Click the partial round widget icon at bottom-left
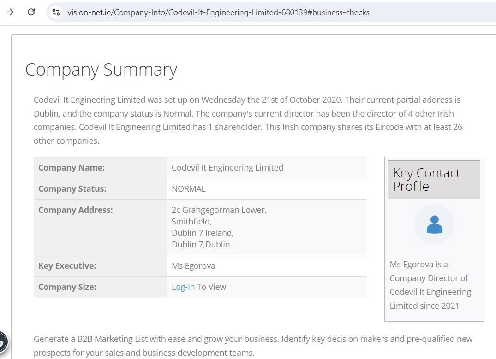Image resolution: width=496 pixels, height=359 pixels. pos(2,341)
